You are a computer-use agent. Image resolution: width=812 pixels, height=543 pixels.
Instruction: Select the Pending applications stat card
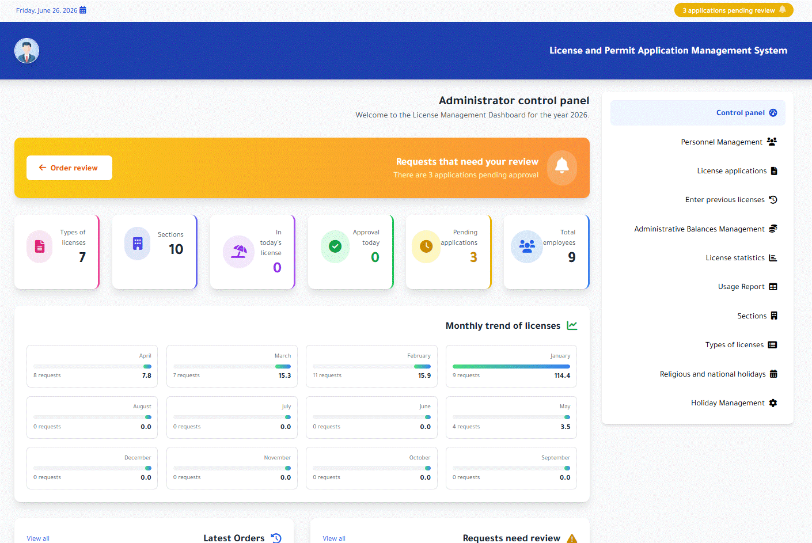(x=449, y=252)
